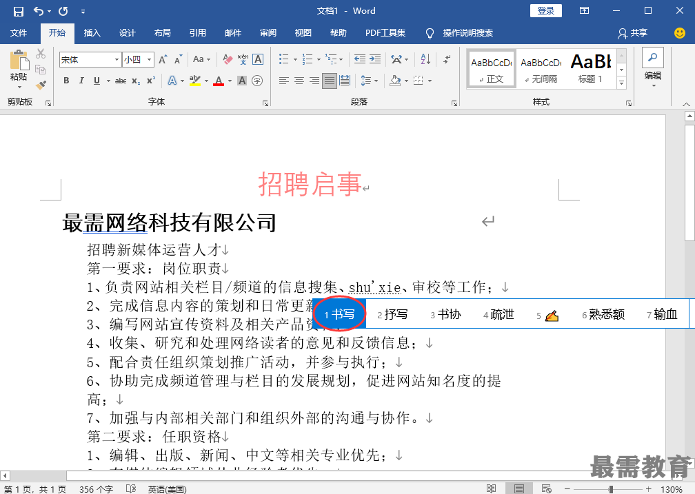Viewport: 695px width, 494px height.
Task: Apply distributed alignment
Action: [345, 81]
